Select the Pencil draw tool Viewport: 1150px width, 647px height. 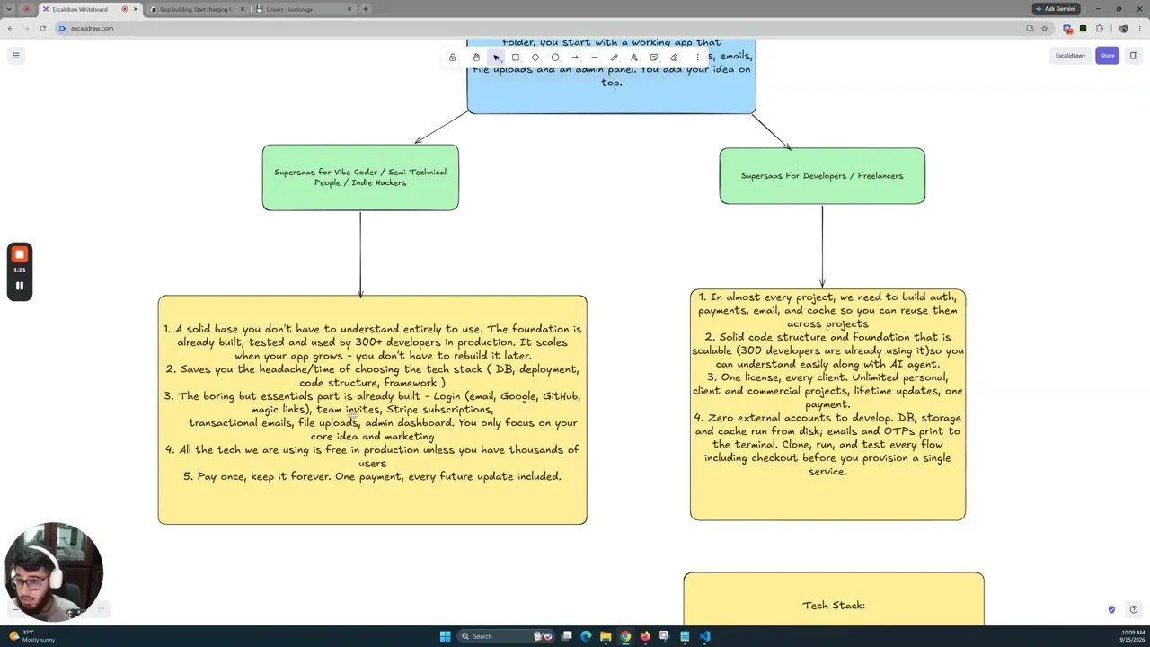[x=615, y=58]
